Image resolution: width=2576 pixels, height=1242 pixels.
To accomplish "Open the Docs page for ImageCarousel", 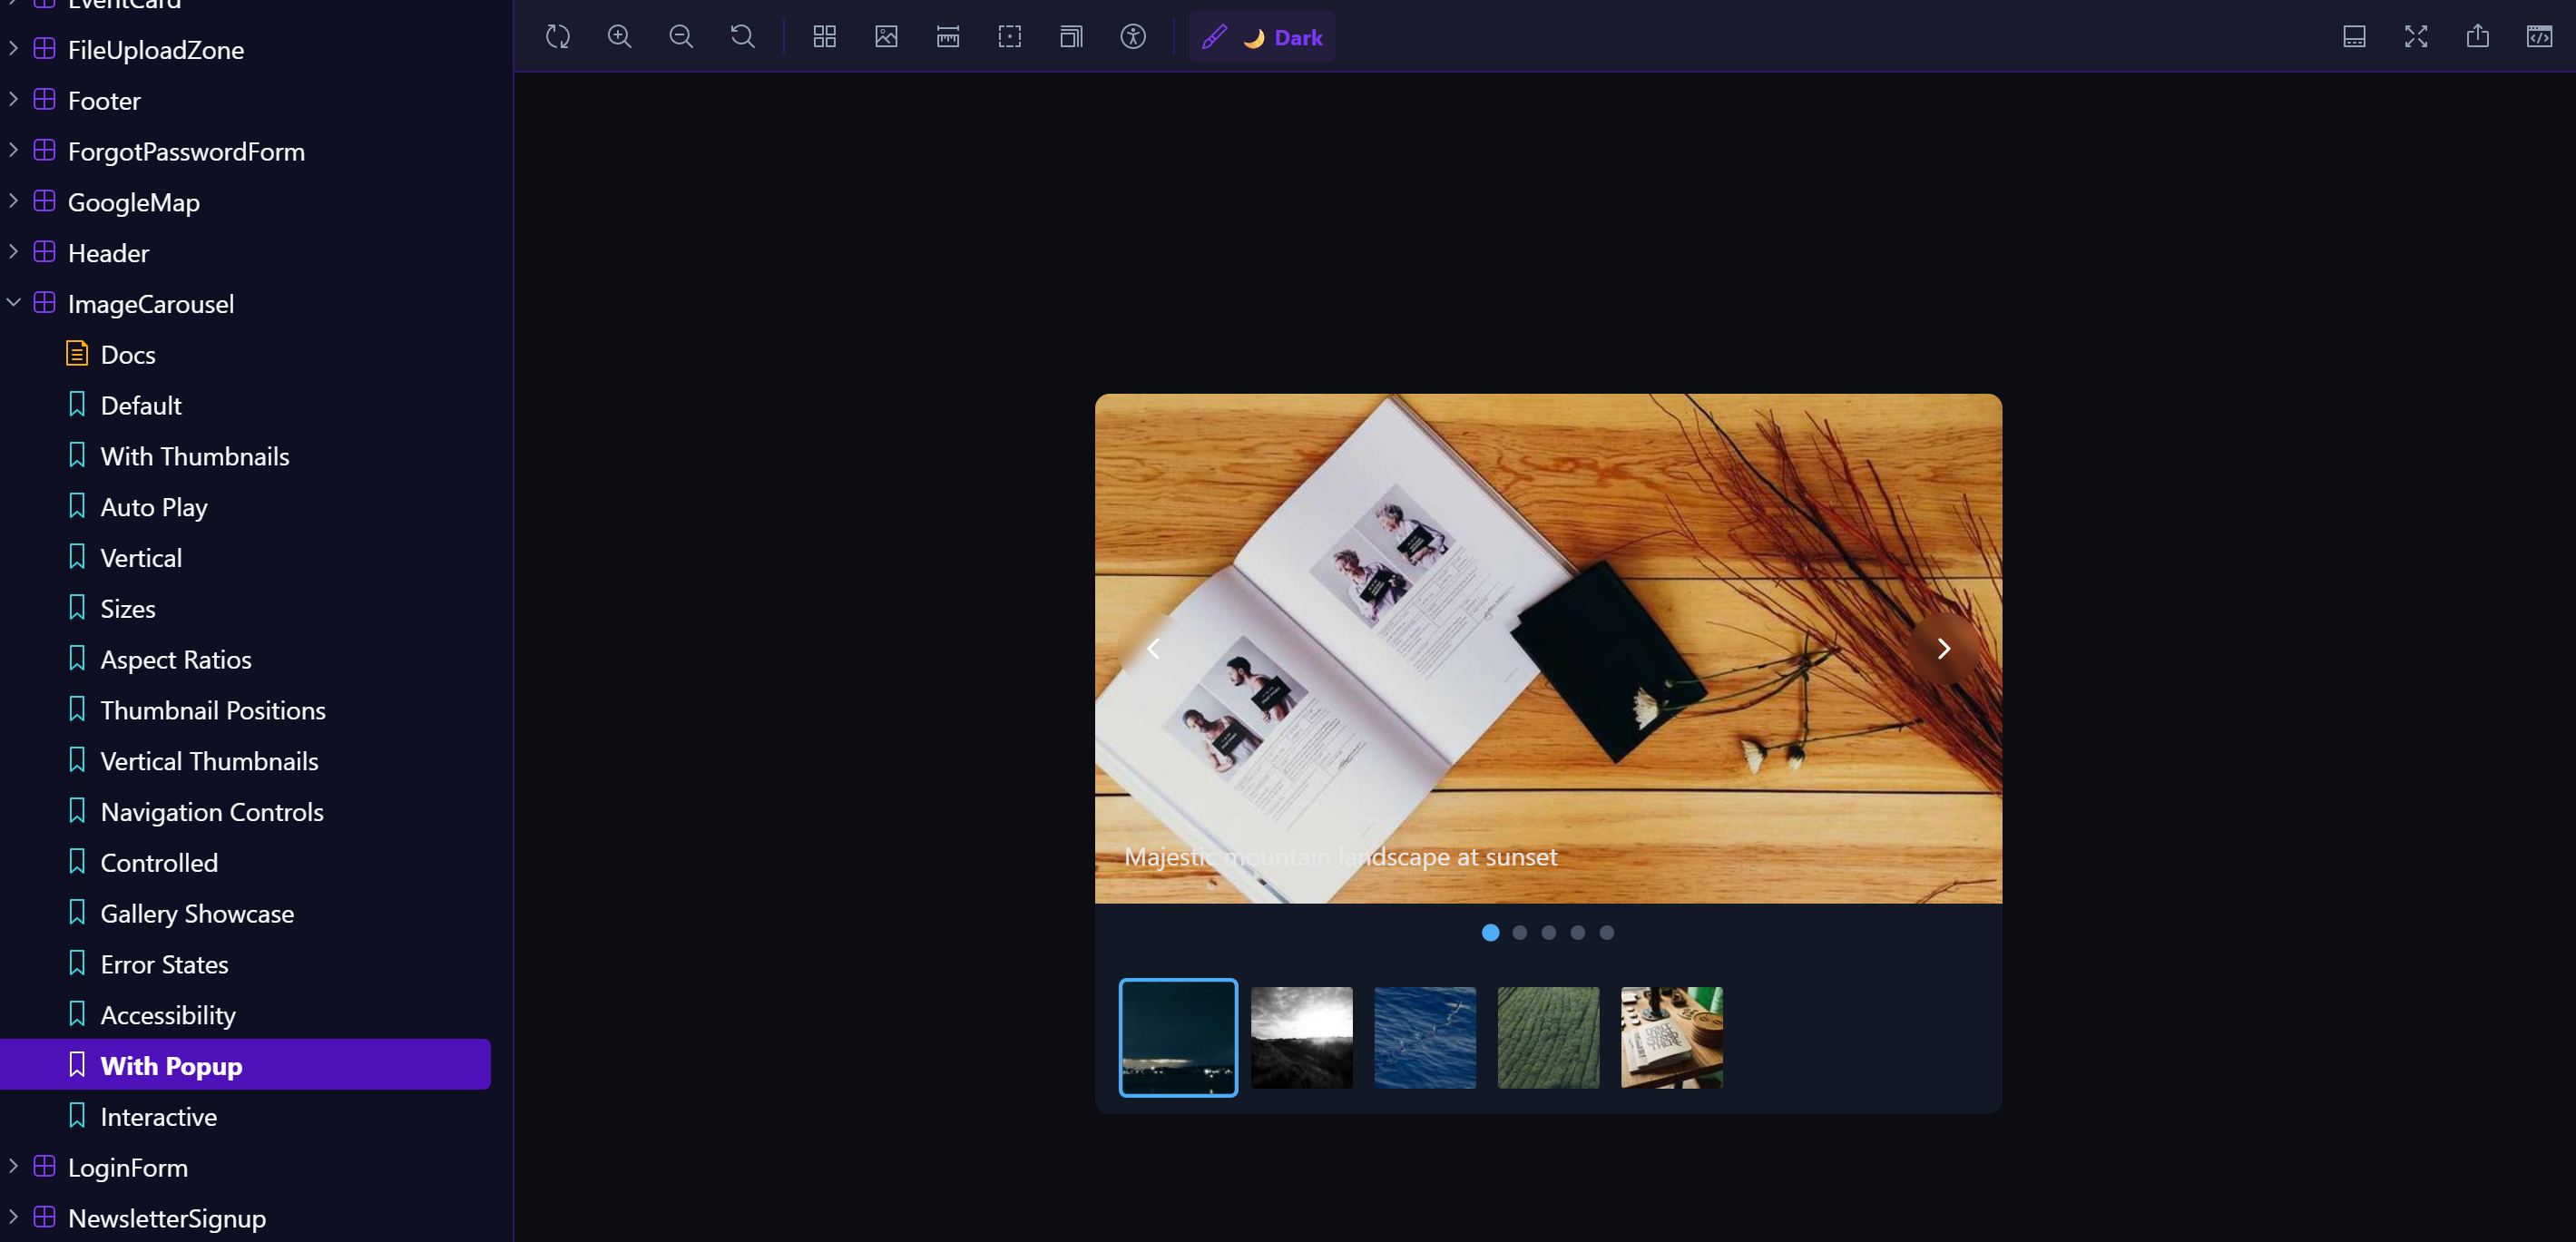I will point(128,354).
